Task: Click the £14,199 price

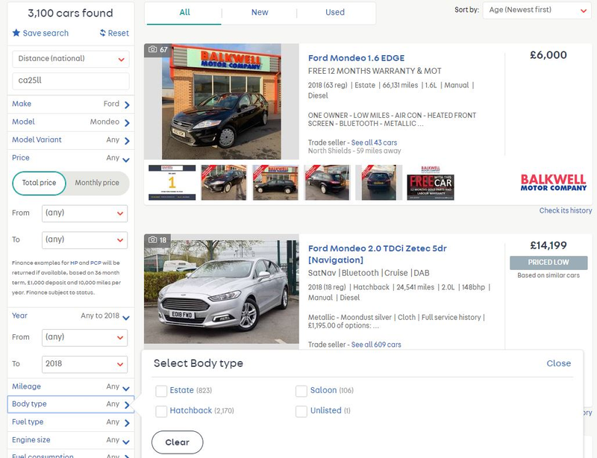Action: [548, 245]
